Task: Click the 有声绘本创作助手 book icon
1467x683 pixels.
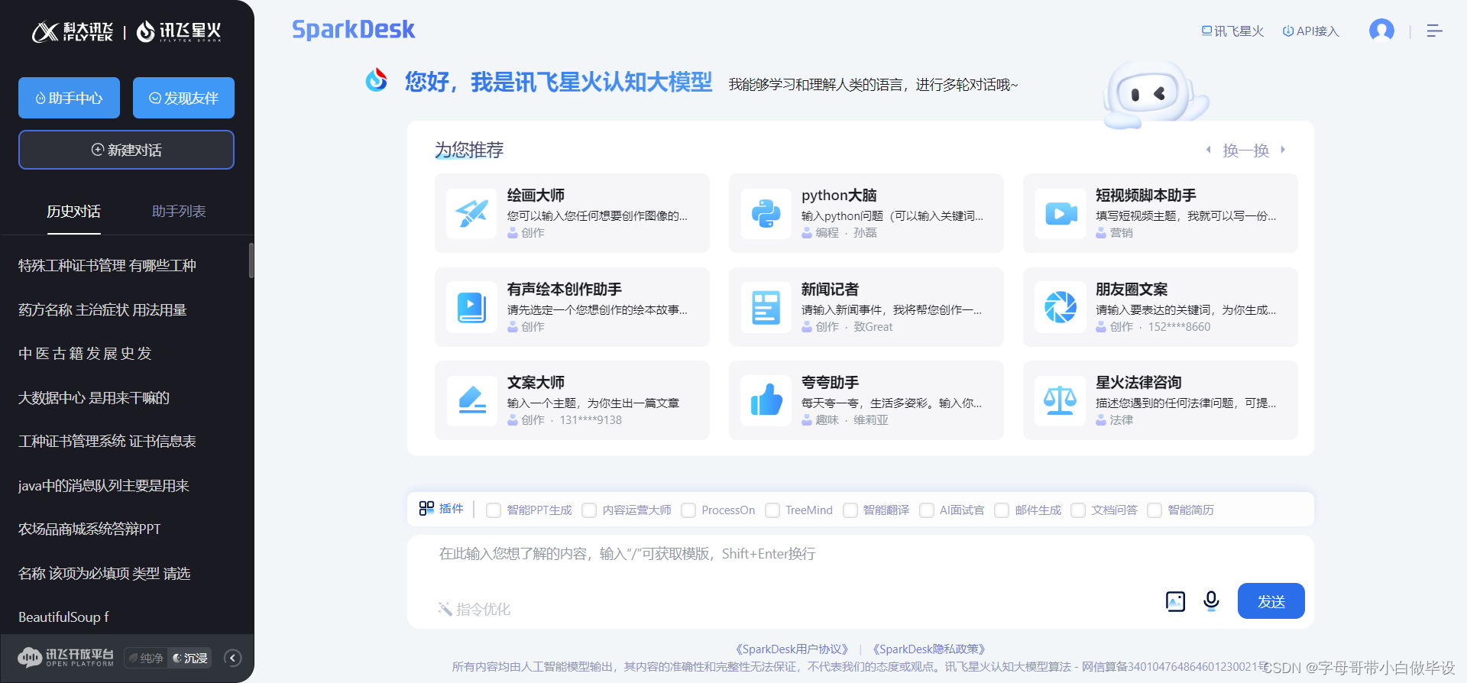Action: point(471,307)
